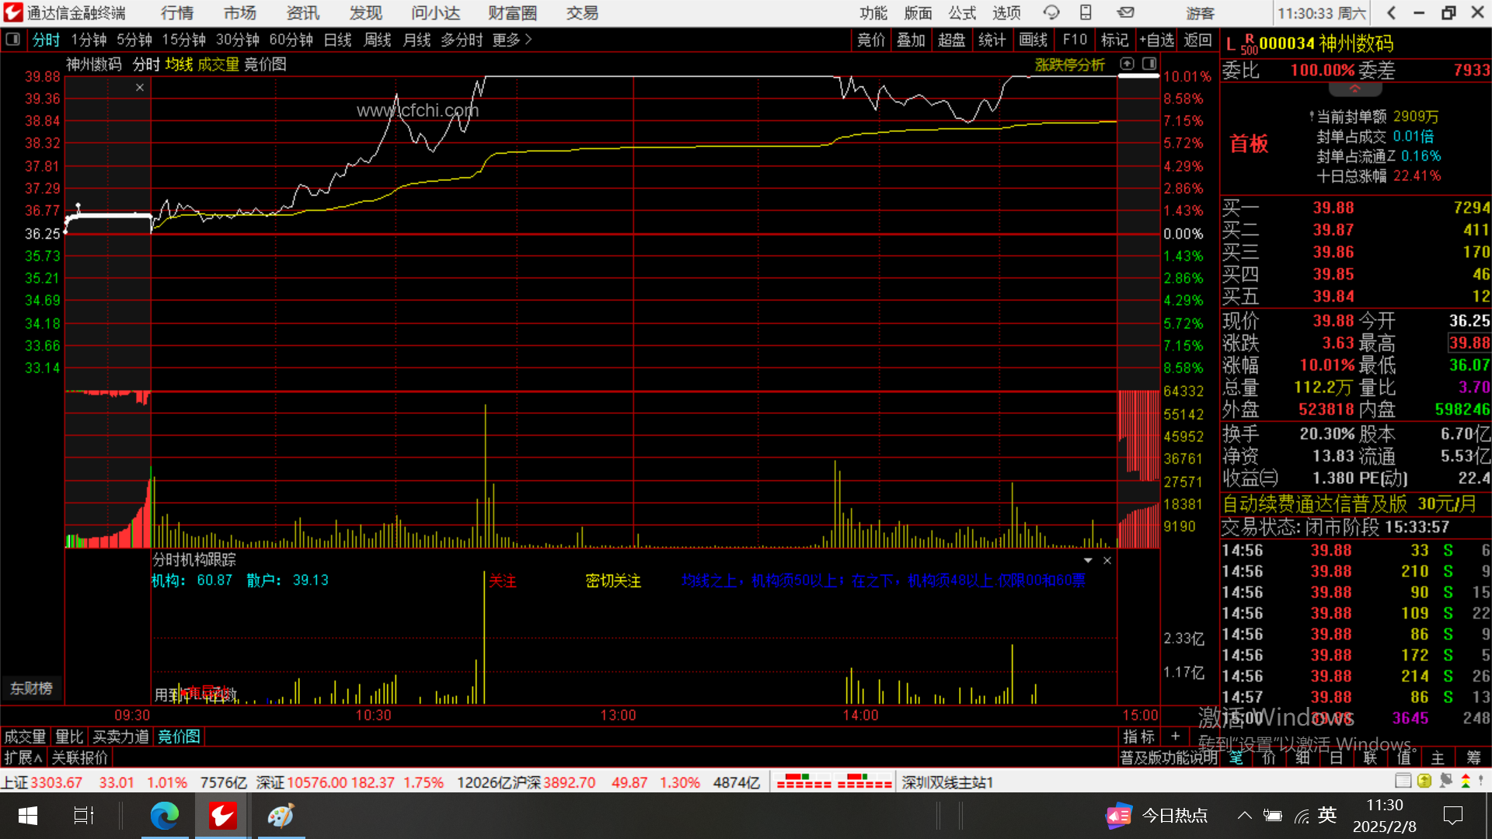Close the 分时机构跟踪 indicator panel
The height and width of the screenshot is (839, 1492).
(1107, 560)
